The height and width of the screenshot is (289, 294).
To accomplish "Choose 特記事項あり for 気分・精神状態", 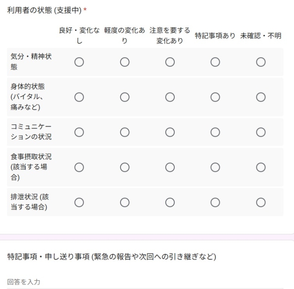I will tap(215, 62).
